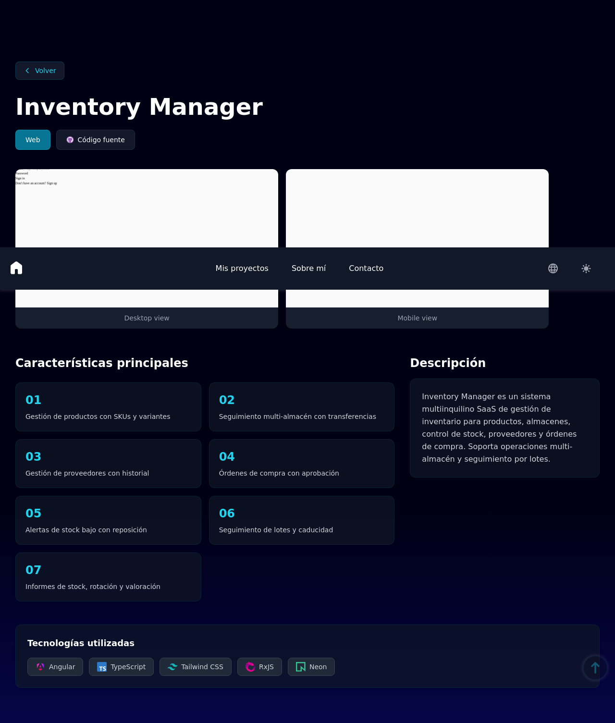
Task: Click the Mobile view caption
Action: coord(417,318)
